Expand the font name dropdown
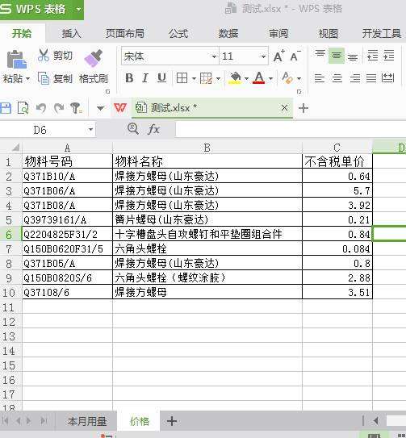The height and width of the screenshot is (438, 406). click(x=214, y=56)
